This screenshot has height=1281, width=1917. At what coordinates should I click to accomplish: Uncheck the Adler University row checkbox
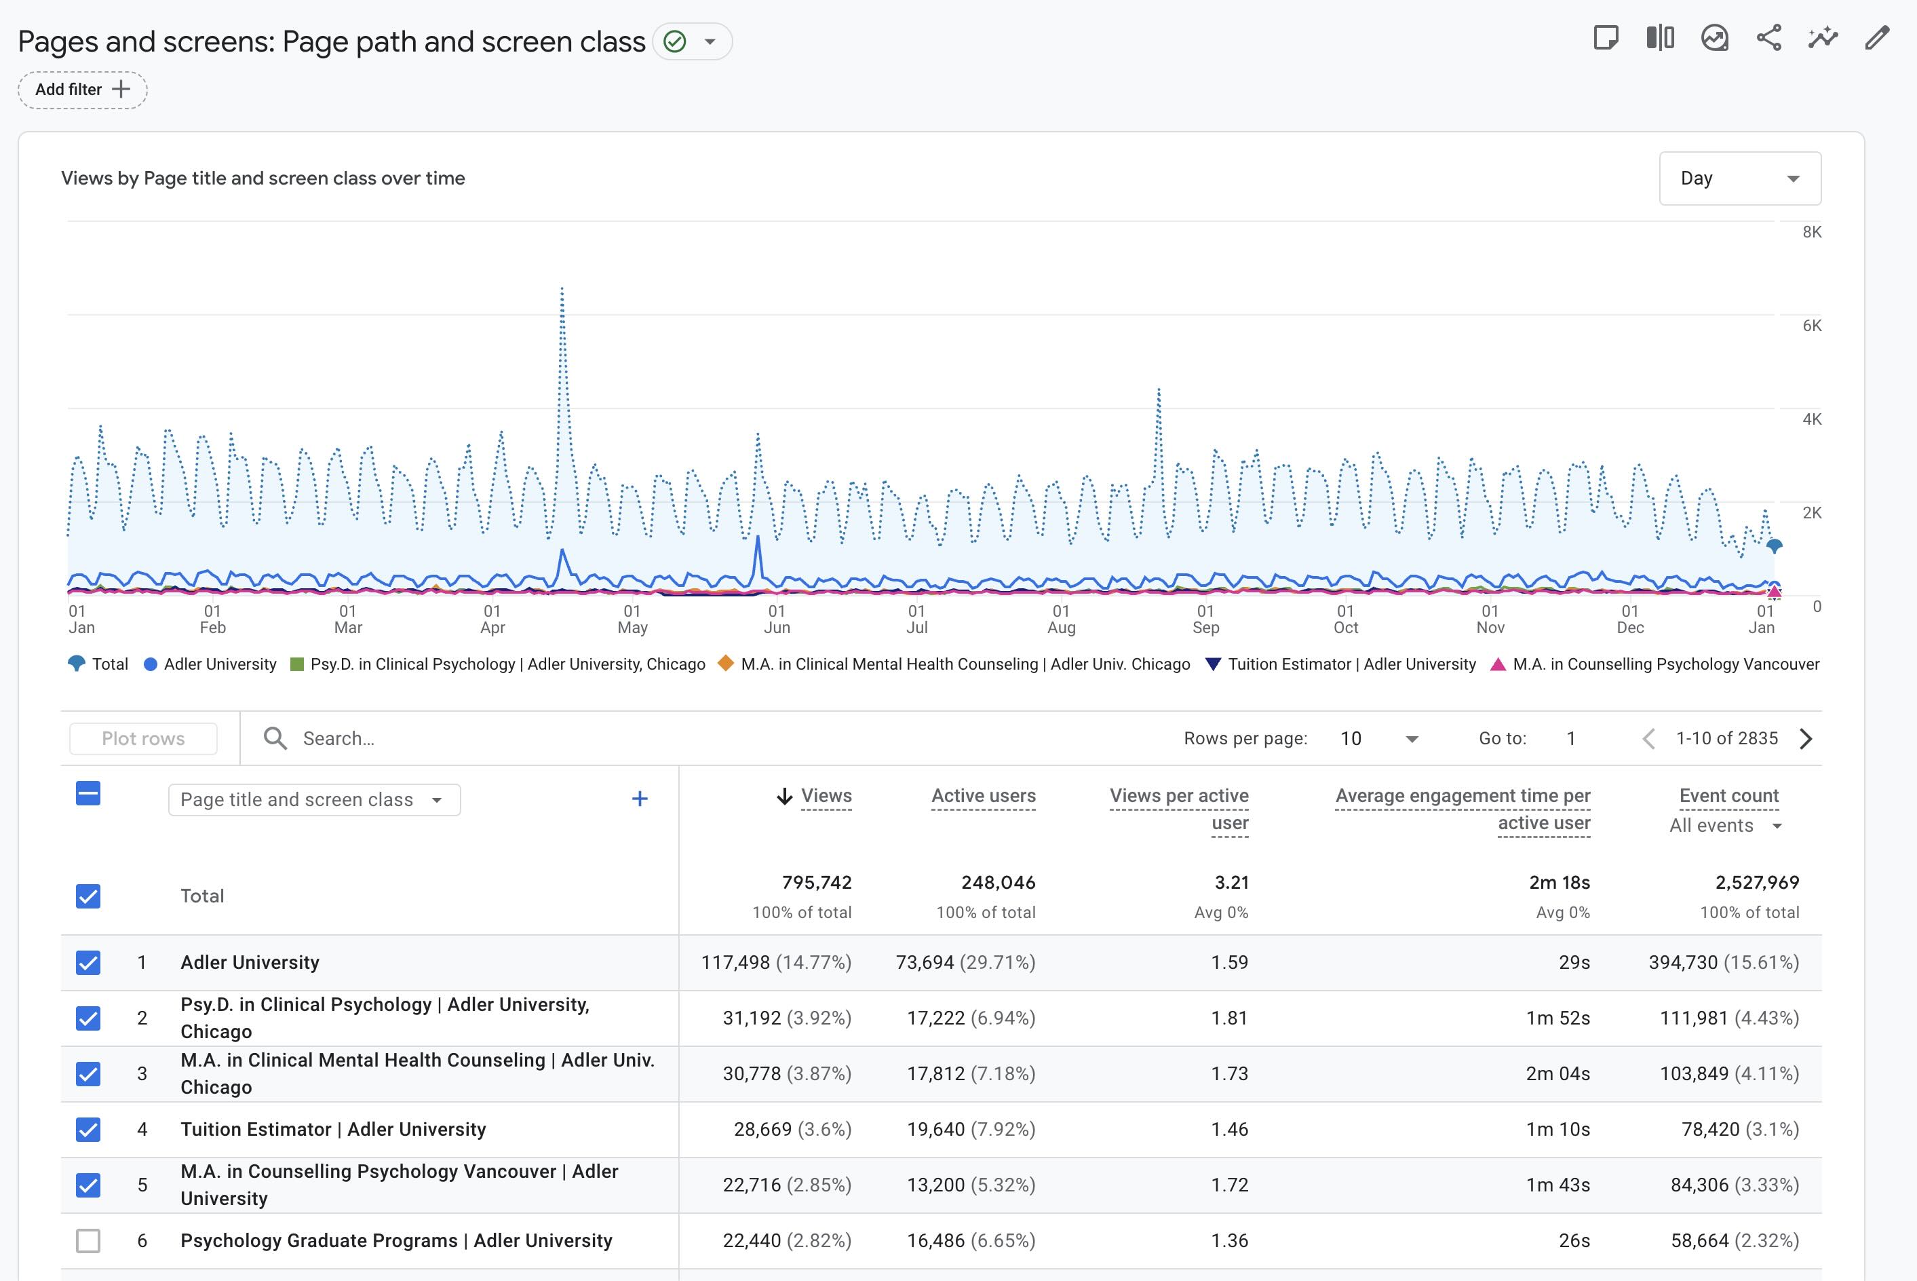(x=88, y=962)
